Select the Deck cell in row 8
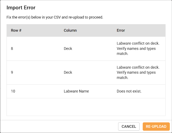This screenshot has width=172, height=133. pos(68,48)
